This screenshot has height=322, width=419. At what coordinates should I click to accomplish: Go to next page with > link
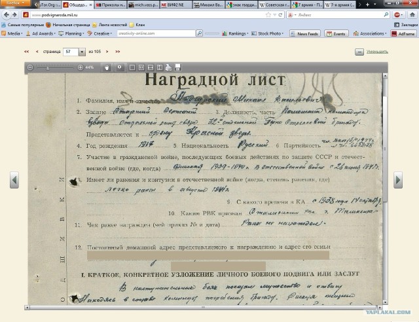pos(107,52)
